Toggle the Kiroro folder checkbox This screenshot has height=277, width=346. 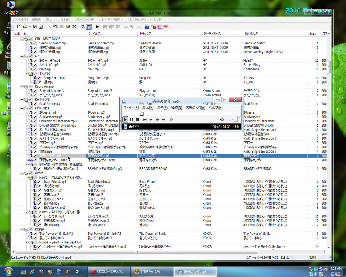[31, 173]
